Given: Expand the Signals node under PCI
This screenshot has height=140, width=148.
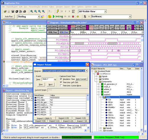Looking at the screenshot, I should [97, 76].
